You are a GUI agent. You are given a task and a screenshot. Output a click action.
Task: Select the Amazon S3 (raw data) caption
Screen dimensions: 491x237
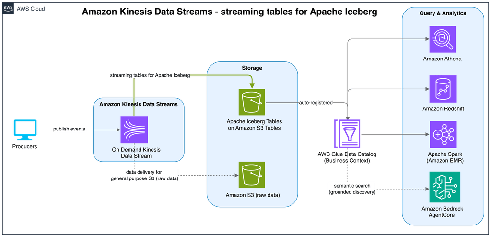point(252,195)
